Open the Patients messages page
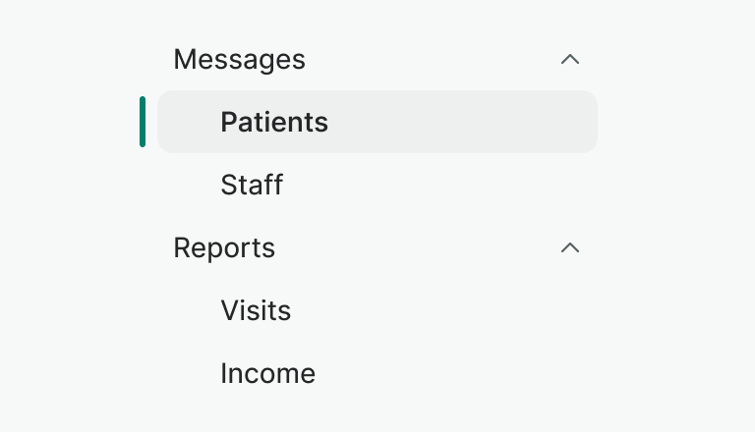Screen dimensions: 755x432 point(274,122)
